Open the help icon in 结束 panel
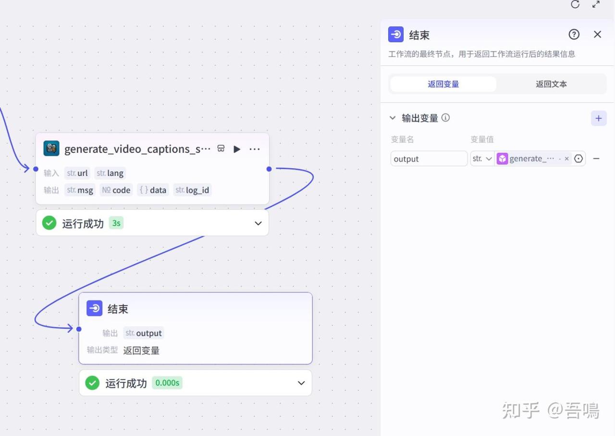Screen dimensions: 615x436 (574, 35)
